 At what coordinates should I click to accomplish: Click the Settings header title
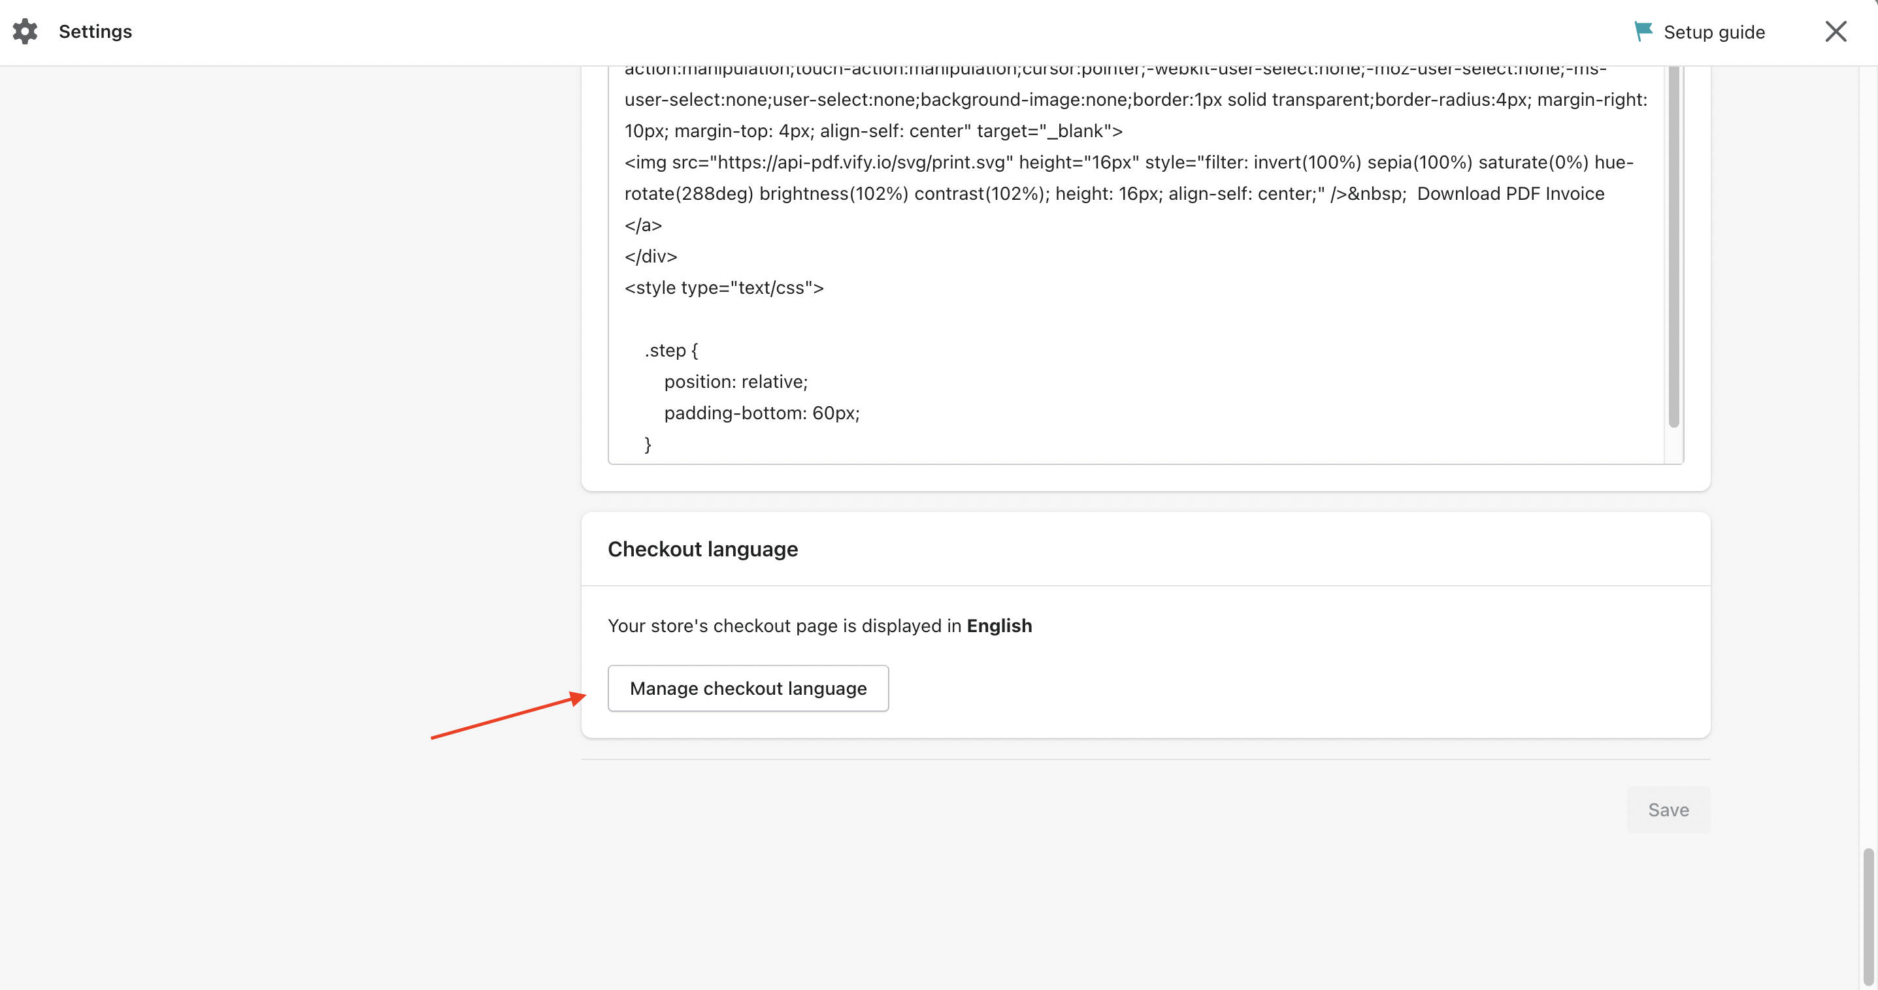click(x=95, y=31)
